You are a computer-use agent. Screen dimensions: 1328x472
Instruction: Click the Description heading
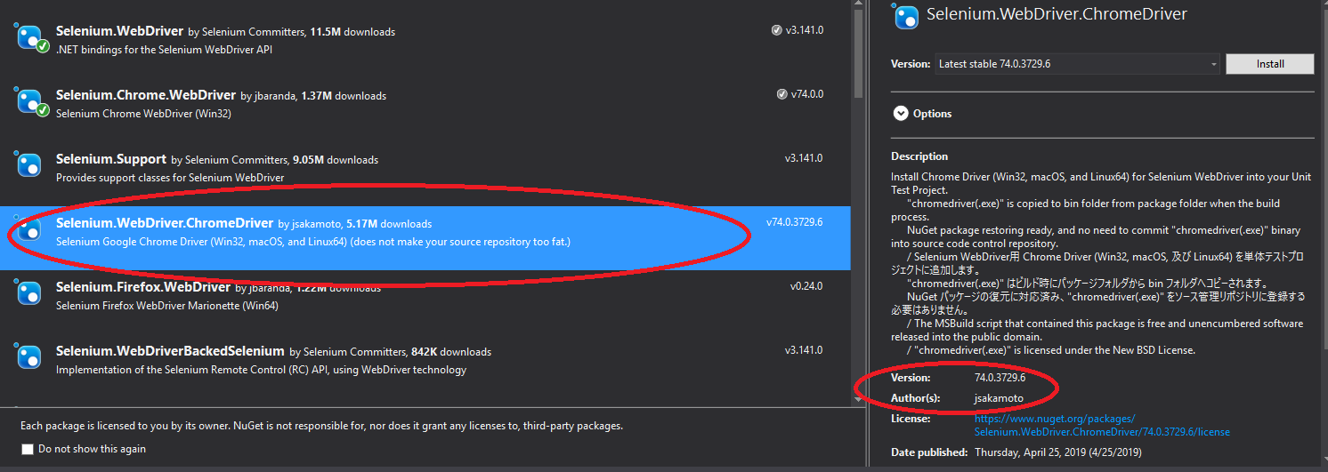919,156
